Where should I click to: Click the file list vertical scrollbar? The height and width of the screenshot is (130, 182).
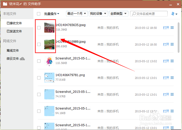point(178,37)
